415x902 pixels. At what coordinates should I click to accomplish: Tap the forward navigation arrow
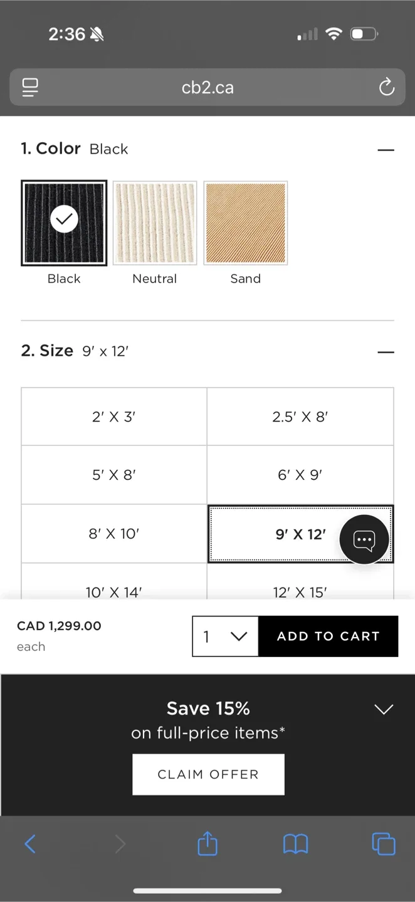118,844
